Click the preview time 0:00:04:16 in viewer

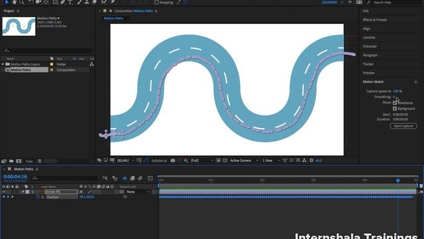pos(159,161)
